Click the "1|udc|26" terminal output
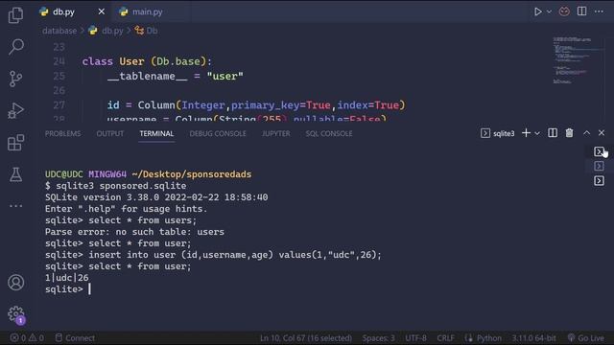Viewport: 614px width, 345px height. point(67,278)
